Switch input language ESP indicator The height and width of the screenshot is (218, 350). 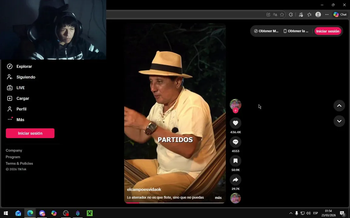[x=315, y=213]
